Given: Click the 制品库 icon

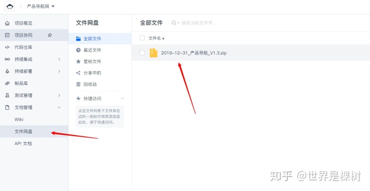Looking at the screenshot, I should (x=7, y=83).
